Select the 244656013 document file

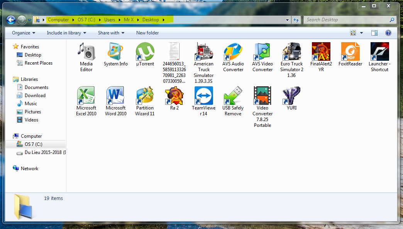[174, 63]
